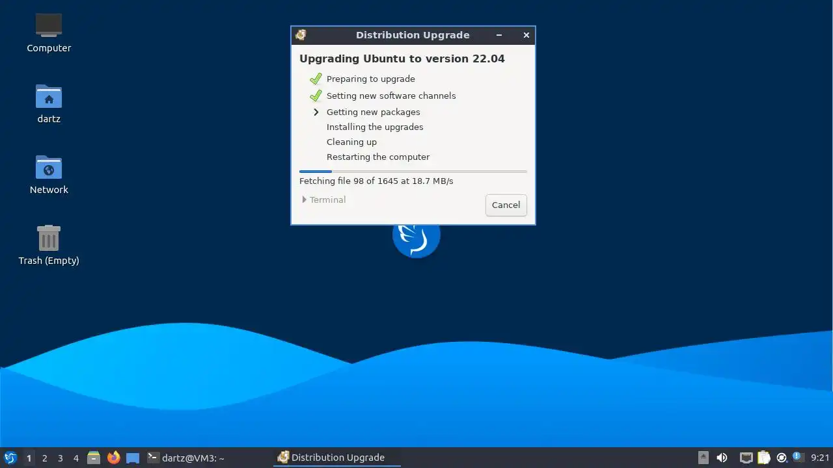Click the 'Preparing to upgrade' step
Image resolution: width=833 pixels, height=468 pixels.
coord(370,79)
